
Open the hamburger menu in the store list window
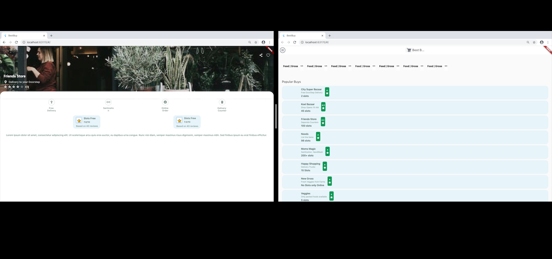coord(283,50)
